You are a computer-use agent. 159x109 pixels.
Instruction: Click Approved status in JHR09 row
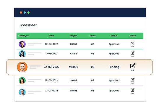[114, 81]
